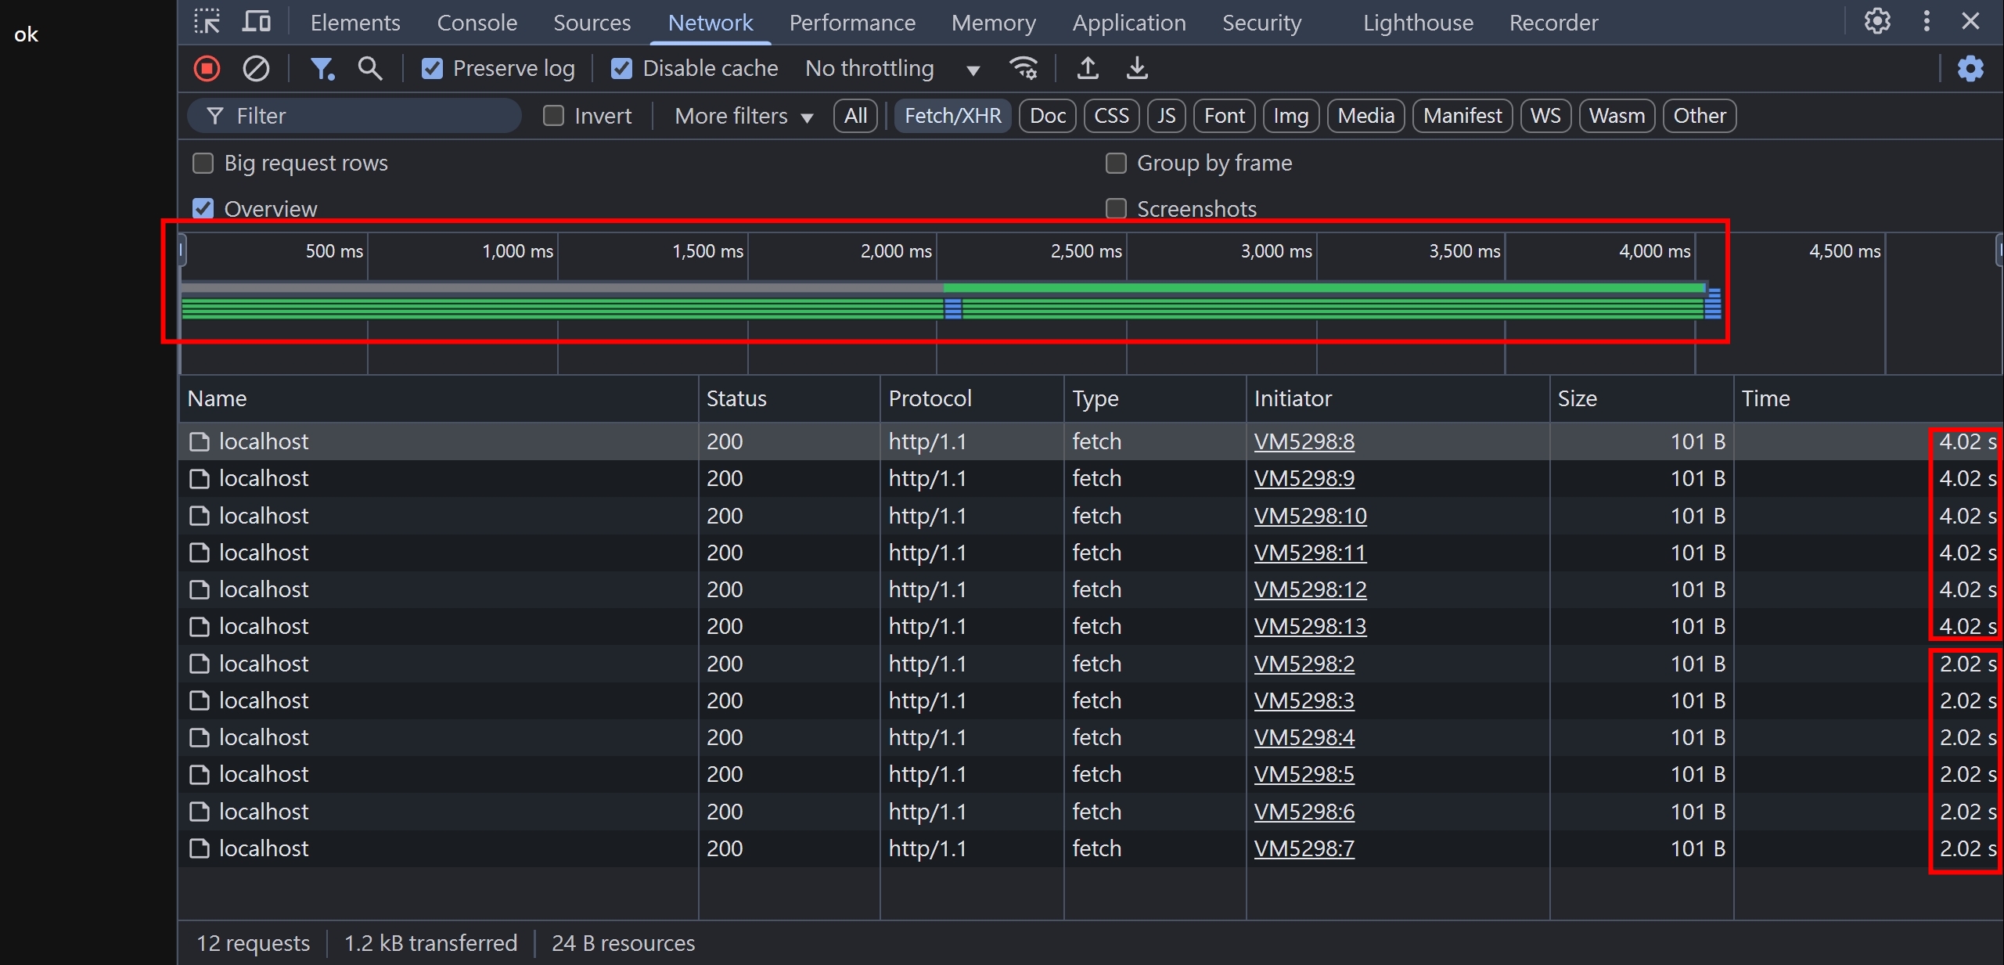
Task: Open initiator link VM5298:13
Action: tap(1310, 626)
